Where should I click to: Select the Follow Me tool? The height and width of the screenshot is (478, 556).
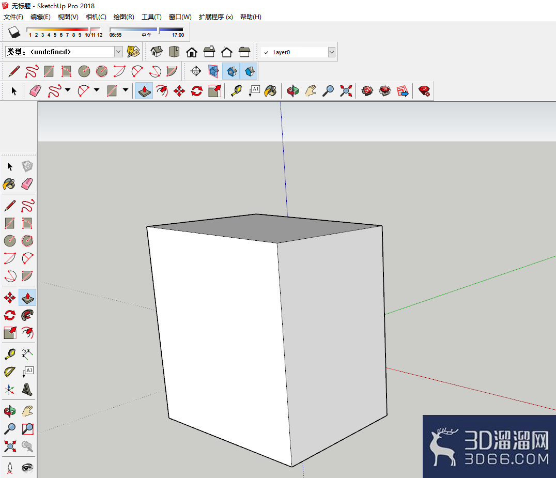tap(27, 315)
